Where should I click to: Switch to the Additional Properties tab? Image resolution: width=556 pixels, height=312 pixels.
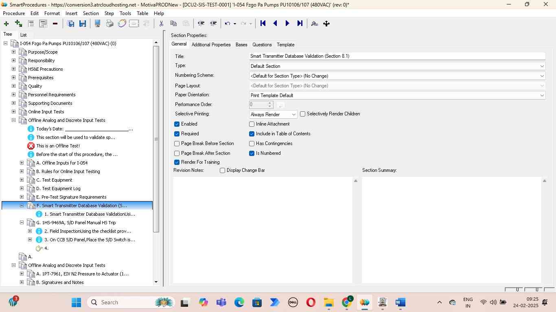[211, 45]
